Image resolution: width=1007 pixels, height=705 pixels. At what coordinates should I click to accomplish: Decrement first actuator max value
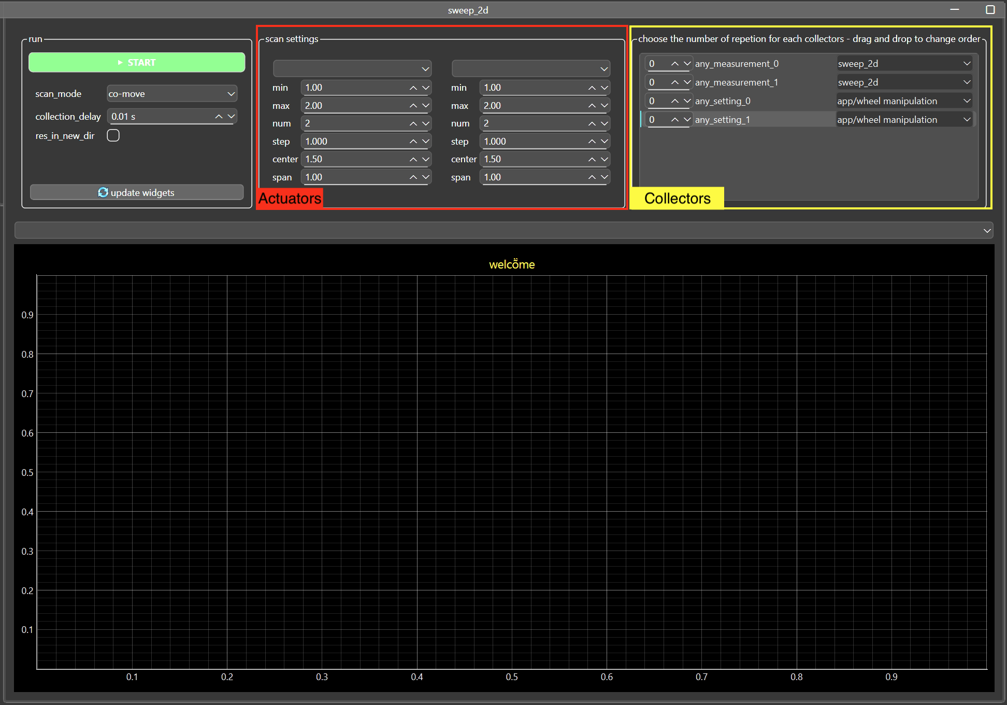pos(426,106)
